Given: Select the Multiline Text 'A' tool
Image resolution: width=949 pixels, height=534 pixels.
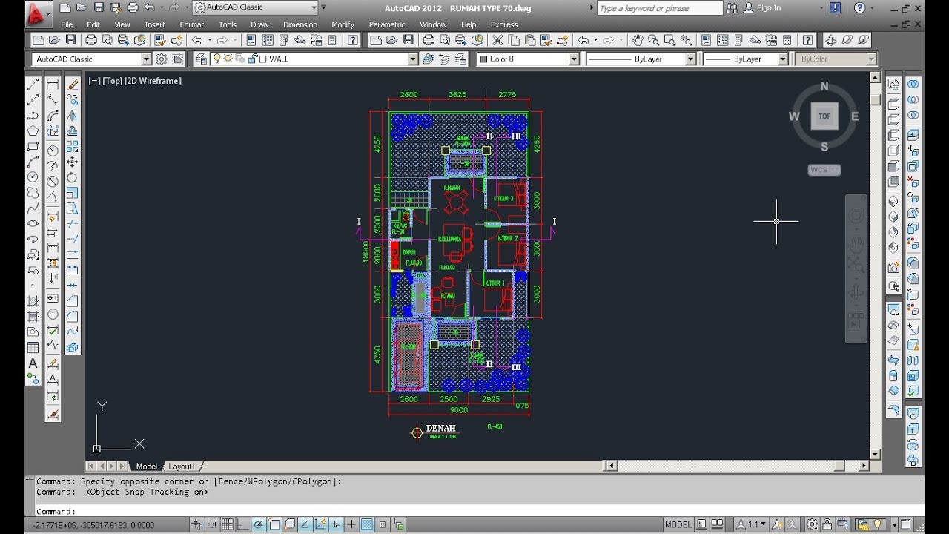Looking at the screenshot, I should pos(33,363).
